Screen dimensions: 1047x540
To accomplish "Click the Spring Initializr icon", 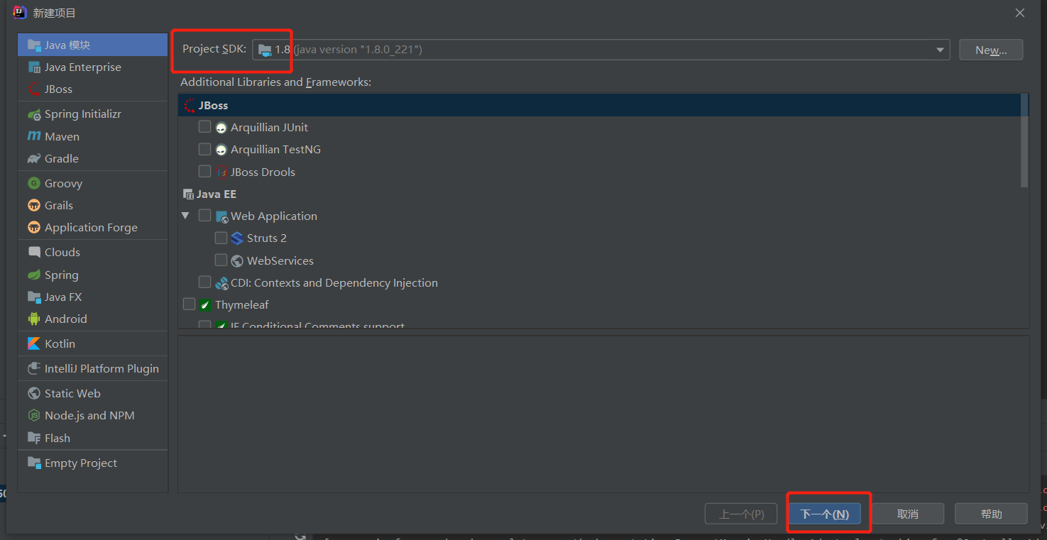I will (34, 114).
